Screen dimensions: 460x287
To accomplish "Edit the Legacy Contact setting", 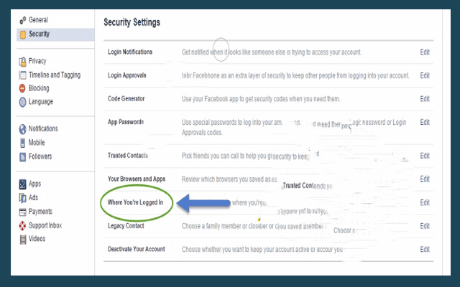I will coord(425,226).
